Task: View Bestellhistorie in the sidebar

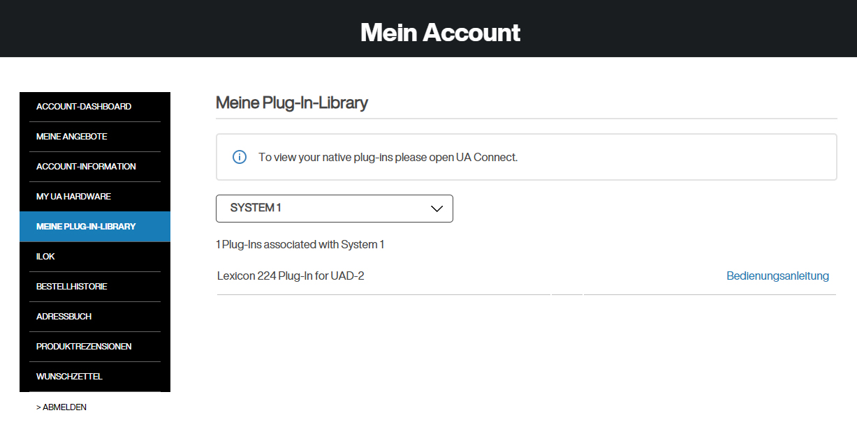Action: (x=71, y=287)
